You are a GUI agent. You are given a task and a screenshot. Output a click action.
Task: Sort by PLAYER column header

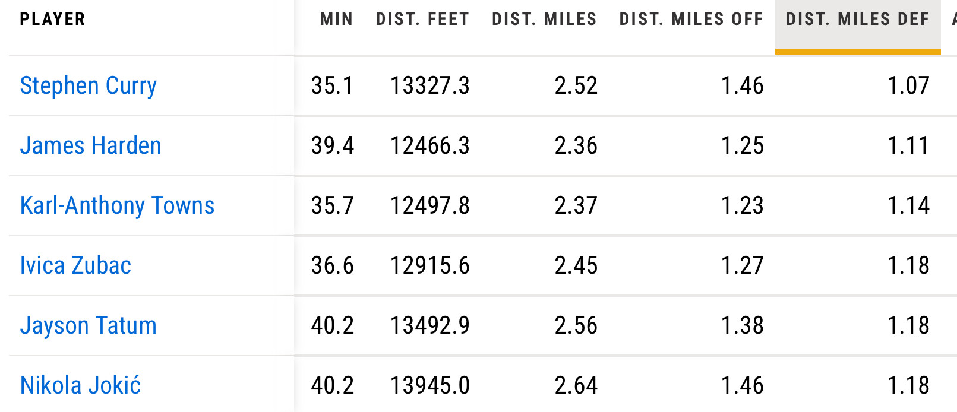tap(52, 20)
